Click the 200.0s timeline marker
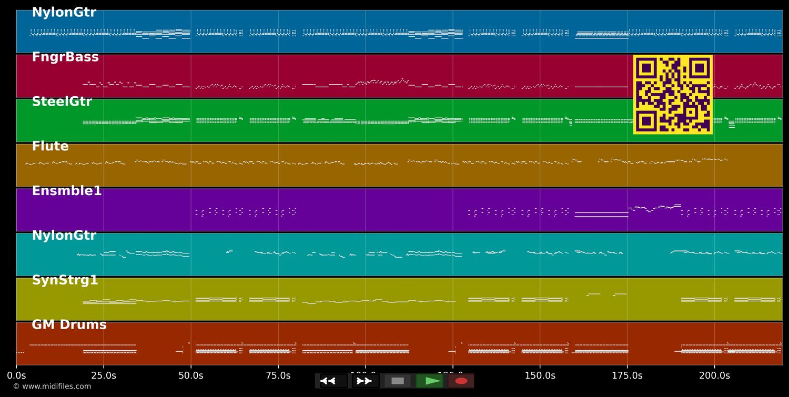The width and height of the screenshot is (789, 397). 714,375
